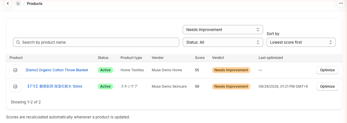347x123 pixels.
Task: Open the Needs Improvement verdict filter dropdown
Action: [223, 30]
